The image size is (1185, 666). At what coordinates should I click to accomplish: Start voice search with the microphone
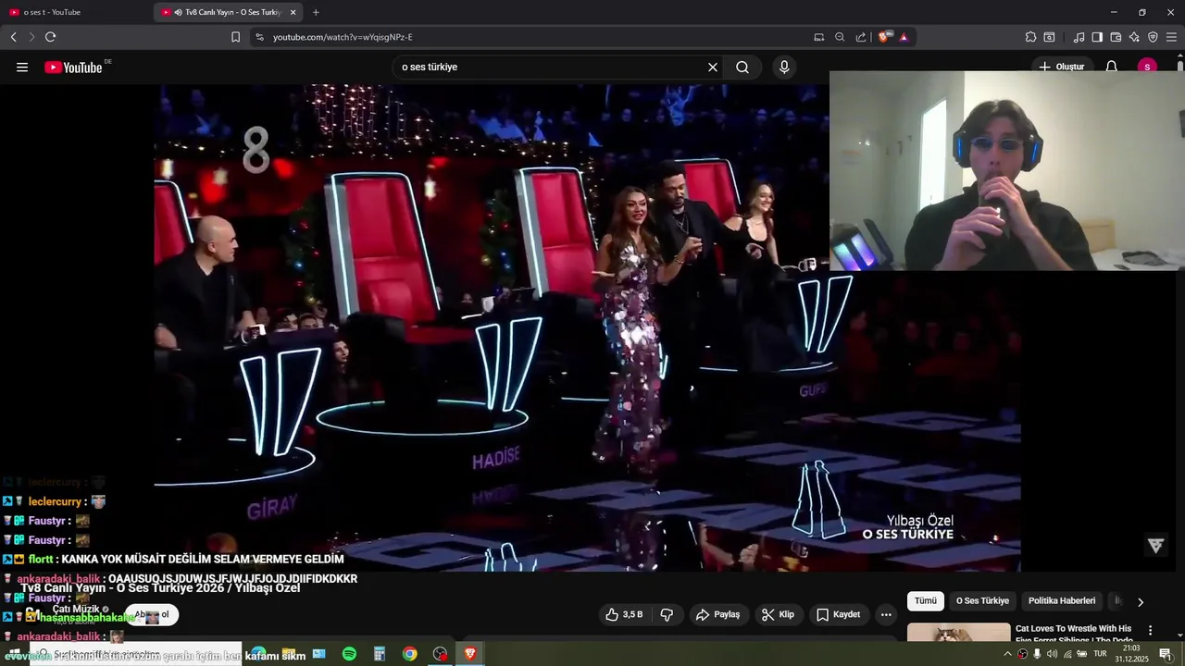(x=784, y=68)
